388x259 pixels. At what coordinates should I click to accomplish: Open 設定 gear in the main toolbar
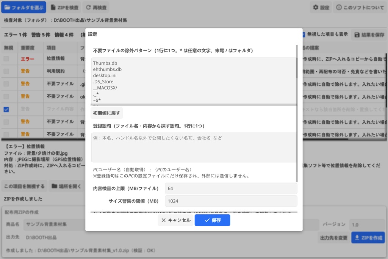click(321, 8)
